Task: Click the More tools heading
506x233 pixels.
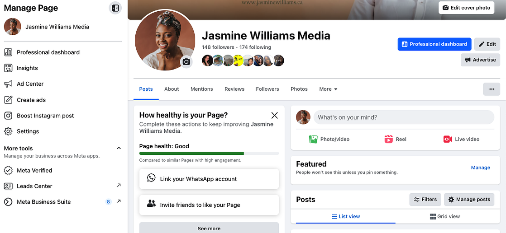Action: click(x=19, y=149)
